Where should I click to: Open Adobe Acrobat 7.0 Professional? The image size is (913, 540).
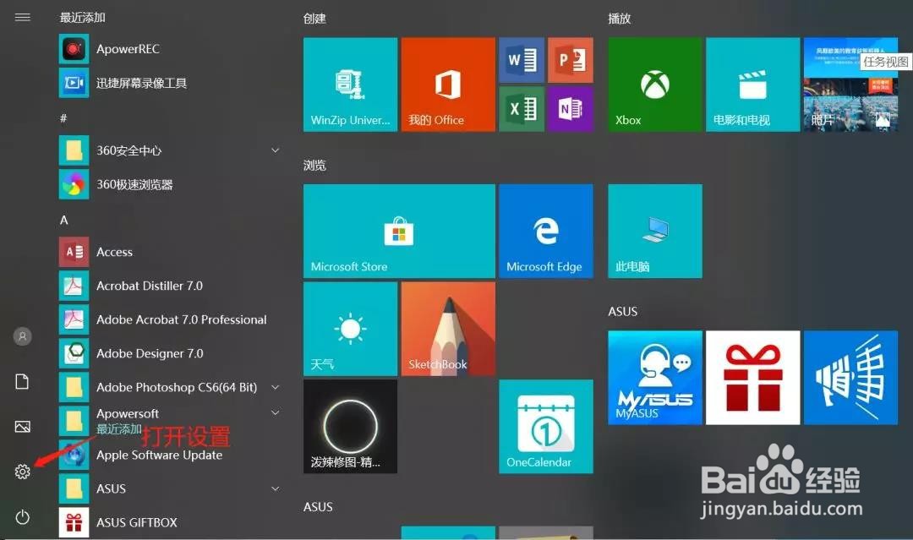(183, 319)
